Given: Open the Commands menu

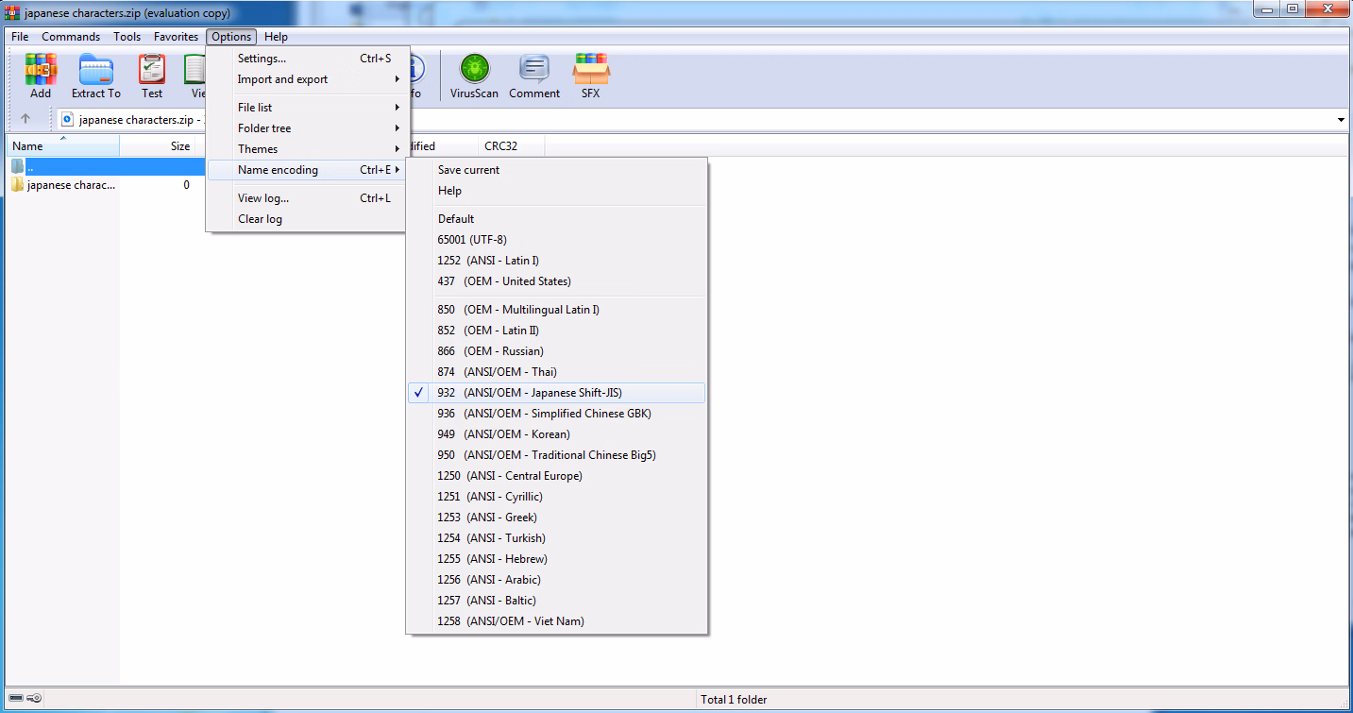Looking at the screenshot, I should (71, 37).
